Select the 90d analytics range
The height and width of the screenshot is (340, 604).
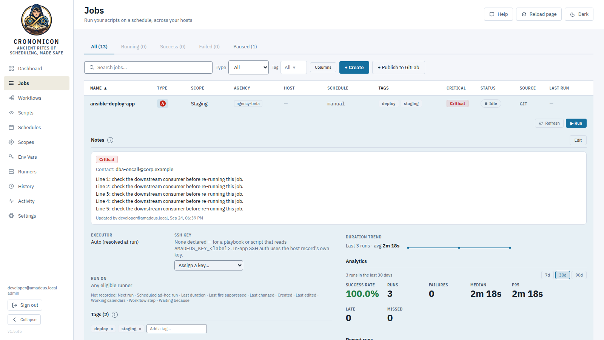579,275
